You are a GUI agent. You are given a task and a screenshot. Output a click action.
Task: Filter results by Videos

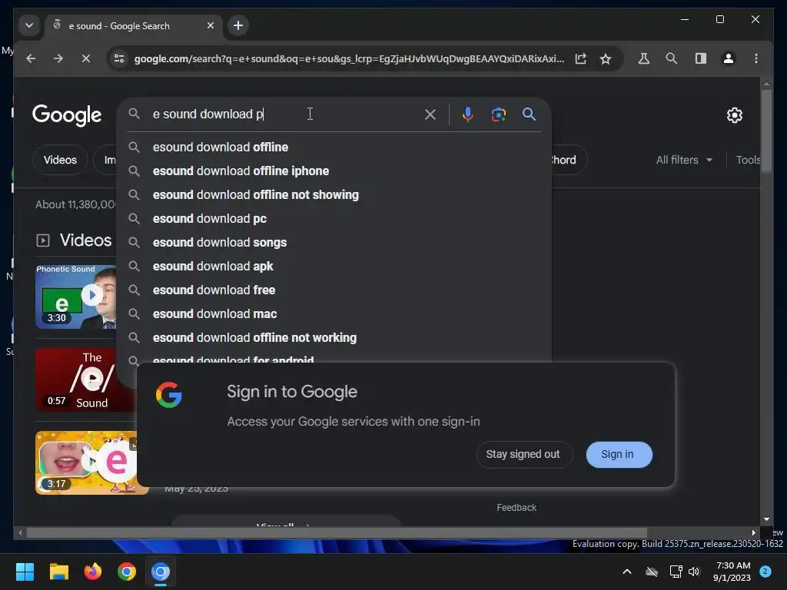coord(60,160)
